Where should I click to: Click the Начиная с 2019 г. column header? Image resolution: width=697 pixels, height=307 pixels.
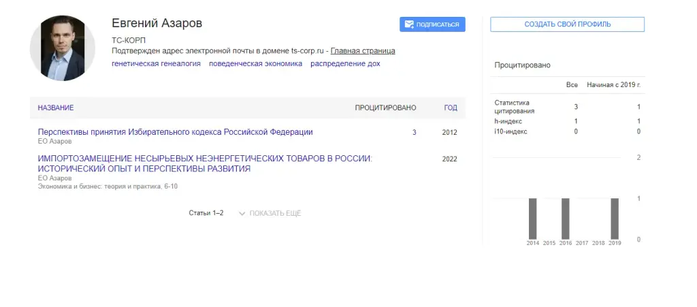[613, 85]
